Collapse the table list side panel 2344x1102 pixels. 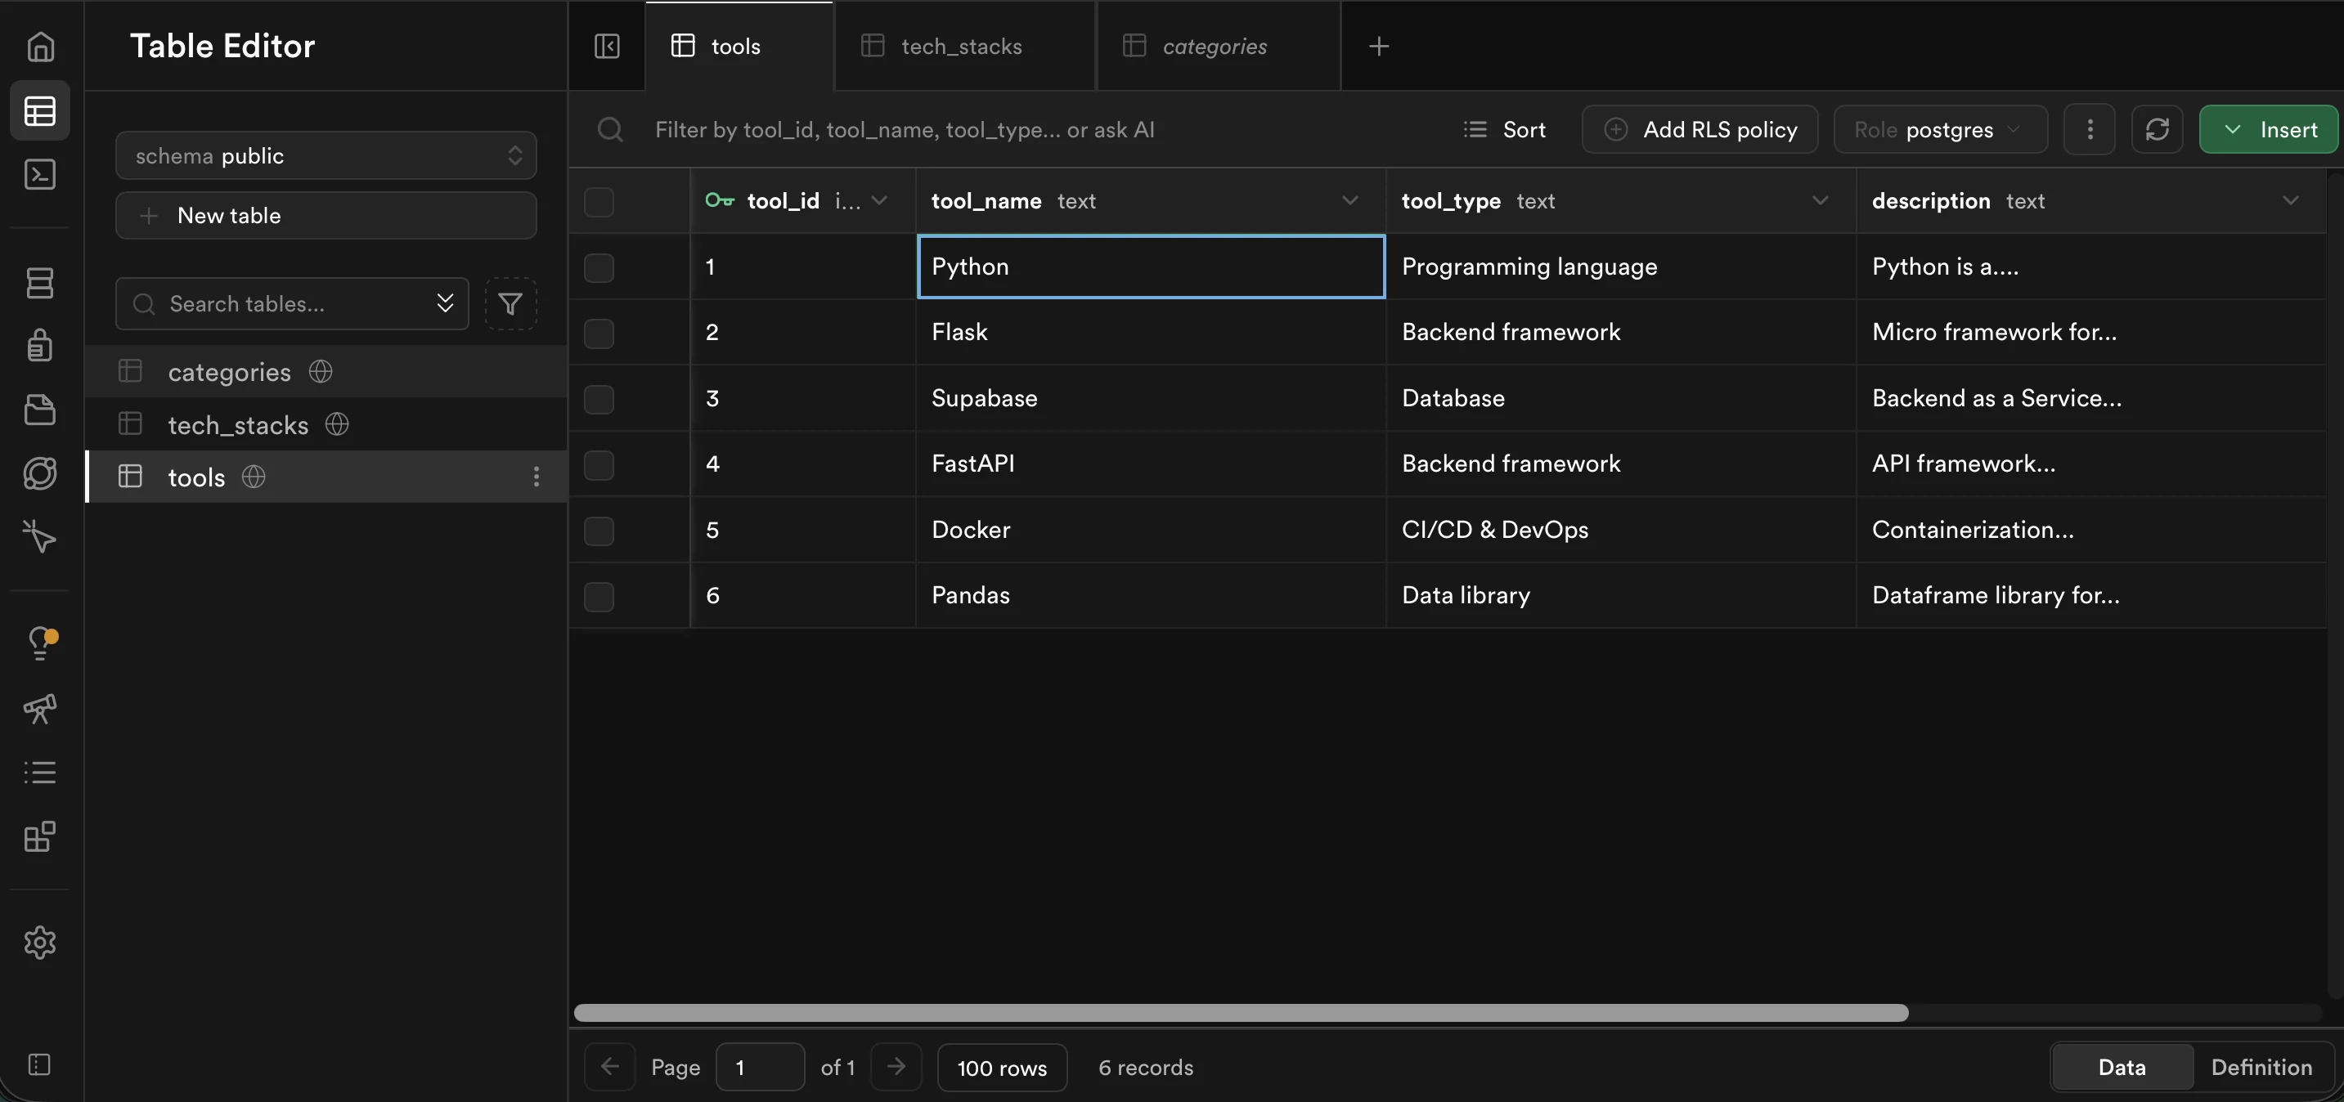(x=607, y=47)
